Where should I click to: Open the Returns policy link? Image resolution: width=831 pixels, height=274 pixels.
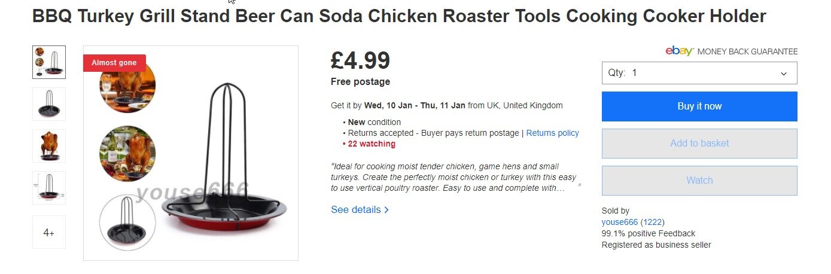(x=552, y=133)
